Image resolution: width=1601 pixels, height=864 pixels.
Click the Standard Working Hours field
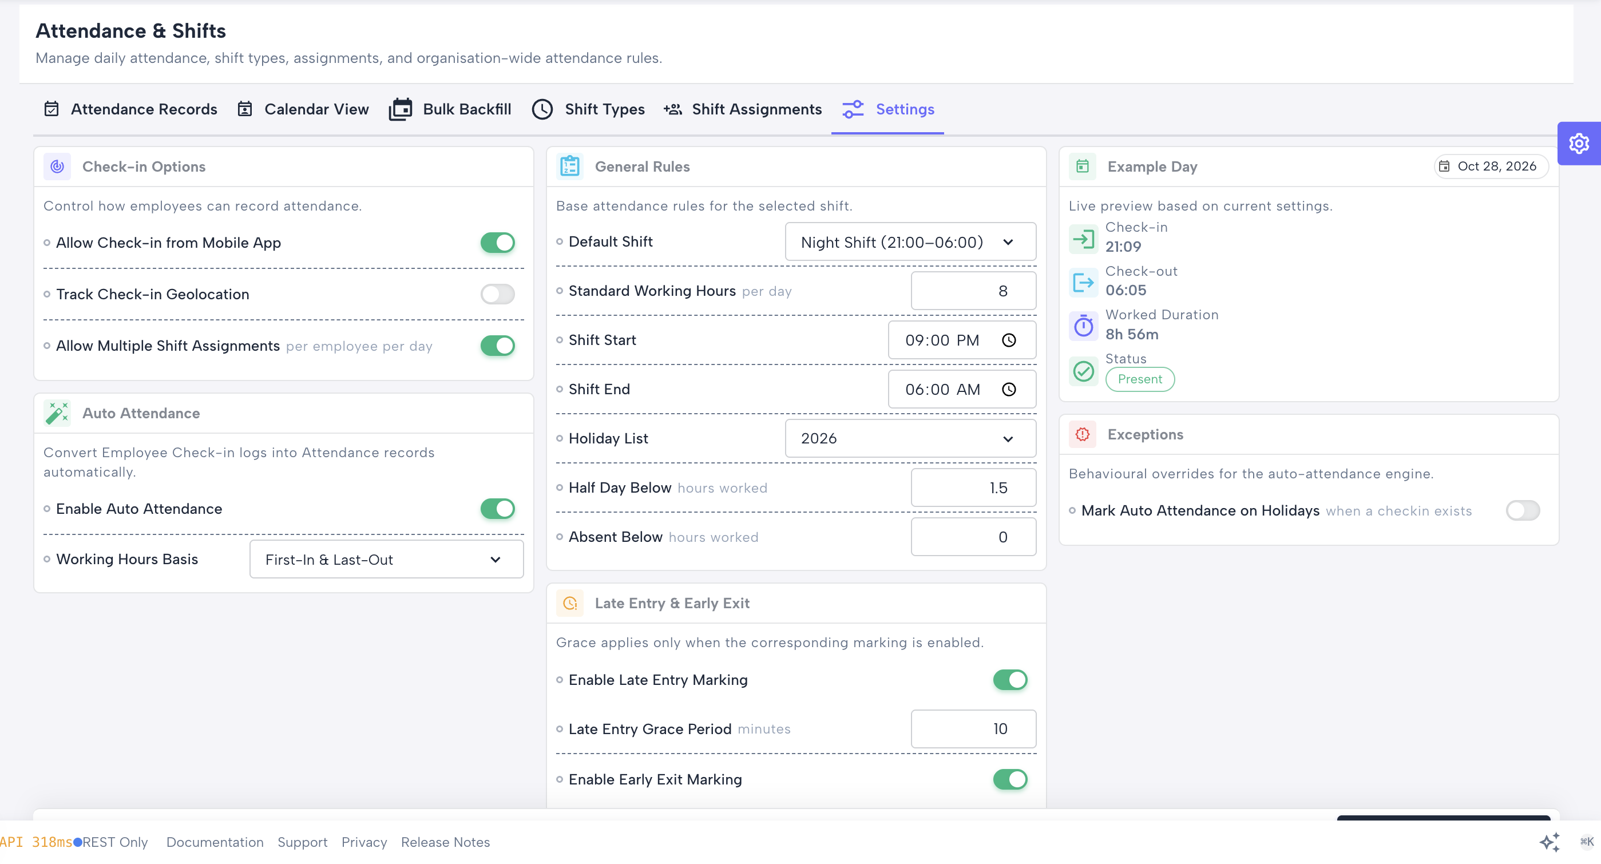[974, 291]
